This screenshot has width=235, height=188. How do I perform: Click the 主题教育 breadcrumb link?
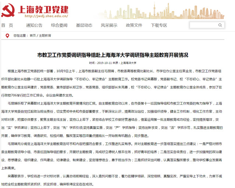[x=45, y=36]
